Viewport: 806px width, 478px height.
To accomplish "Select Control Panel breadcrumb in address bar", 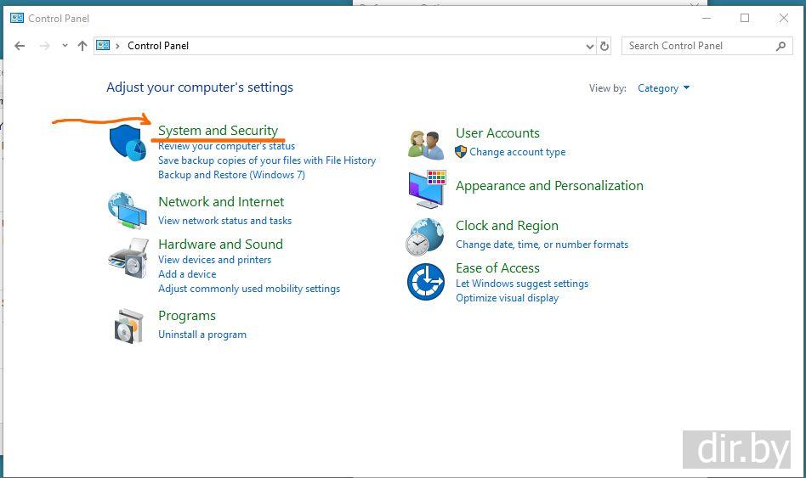I will [x=158, y=46].
